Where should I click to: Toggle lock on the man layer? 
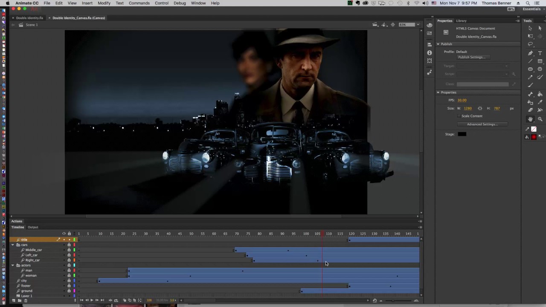[69, 270]
